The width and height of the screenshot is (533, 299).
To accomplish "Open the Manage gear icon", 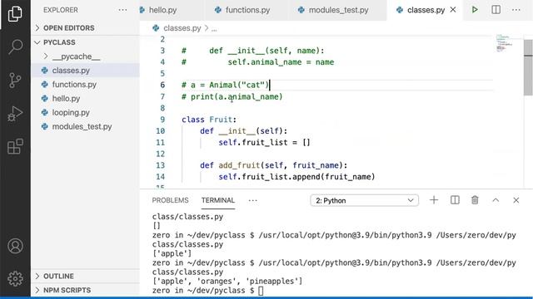I will tap(15, 279).
